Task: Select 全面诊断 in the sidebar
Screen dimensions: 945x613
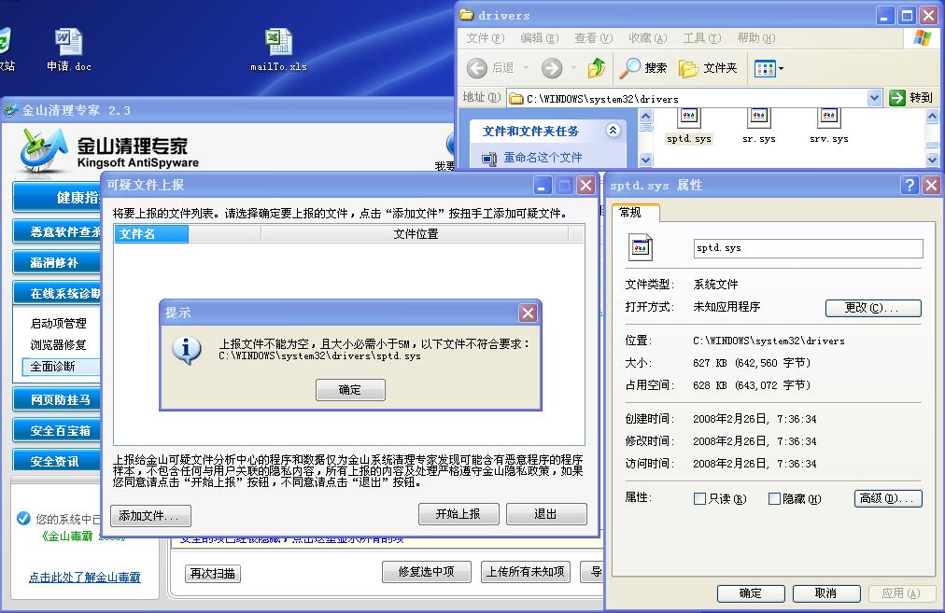Action: coord(61,367)
